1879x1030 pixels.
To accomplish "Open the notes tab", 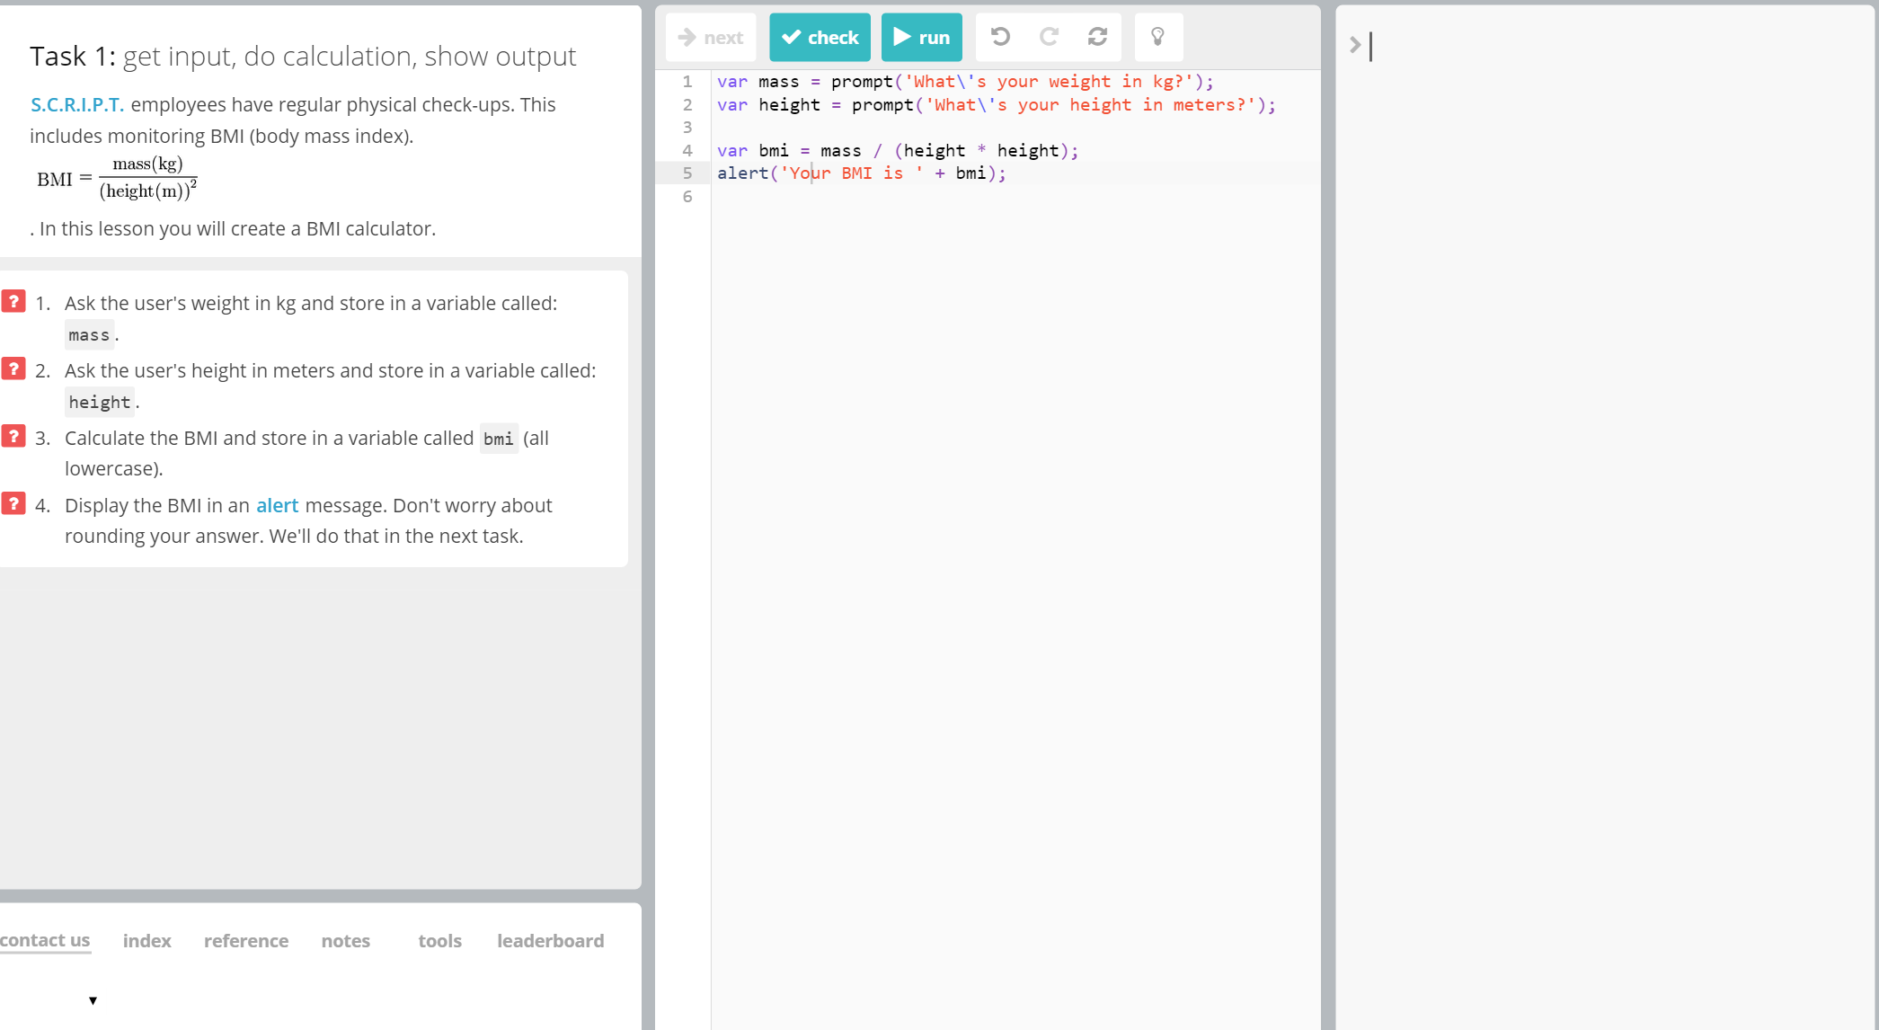I will pos(346,941).
